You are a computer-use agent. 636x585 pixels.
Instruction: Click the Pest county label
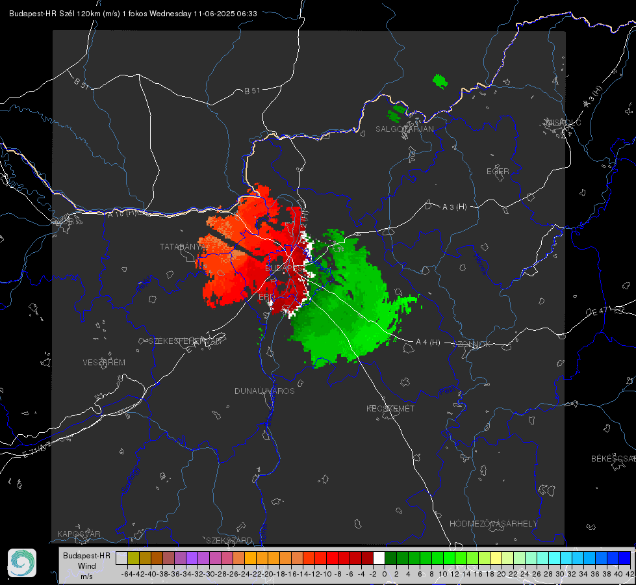(448, 391)
